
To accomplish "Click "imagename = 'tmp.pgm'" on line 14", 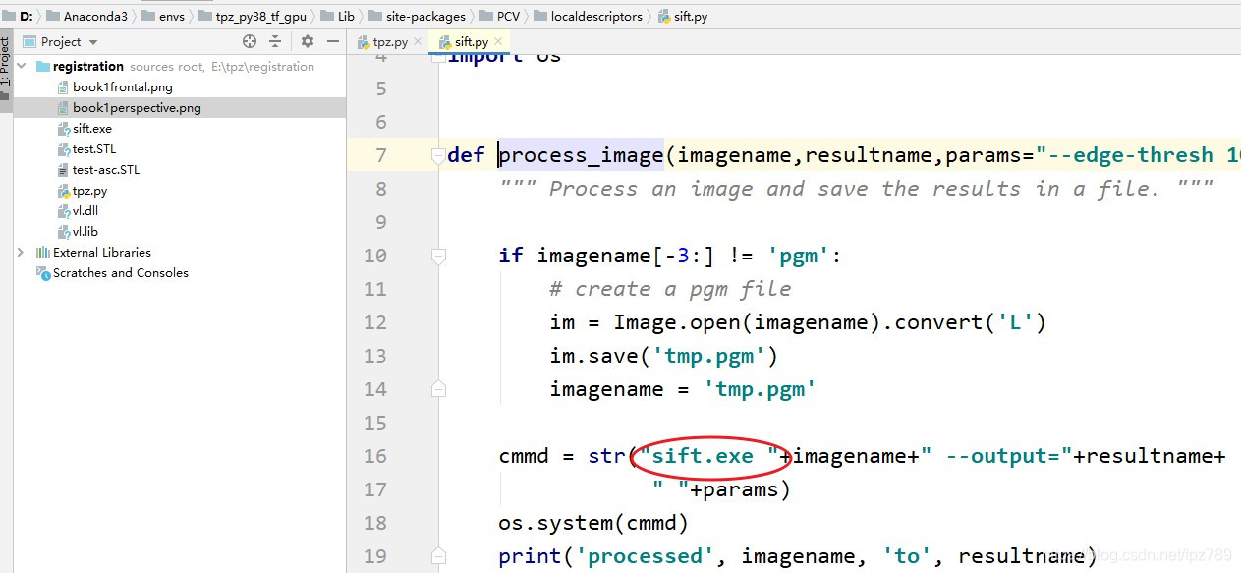I will click(684, 389).
